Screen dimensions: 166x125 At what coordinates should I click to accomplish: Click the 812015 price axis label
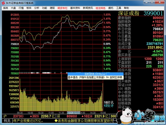tap(15, 15)
